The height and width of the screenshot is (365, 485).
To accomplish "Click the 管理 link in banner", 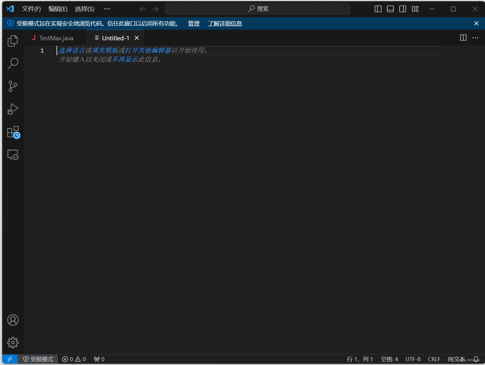I will coord(194,24).
